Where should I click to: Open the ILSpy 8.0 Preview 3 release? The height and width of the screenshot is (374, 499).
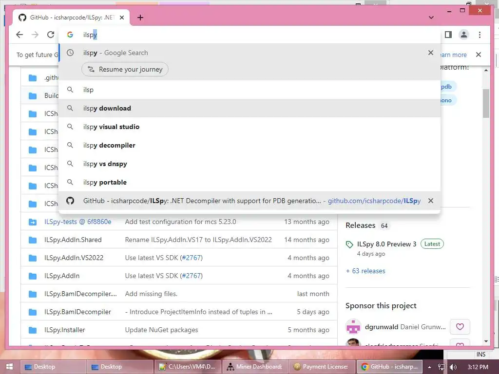[386, 244]
